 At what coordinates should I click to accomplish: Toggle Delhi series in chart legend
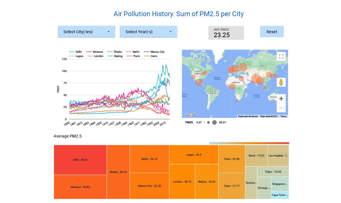coord(76,52)
